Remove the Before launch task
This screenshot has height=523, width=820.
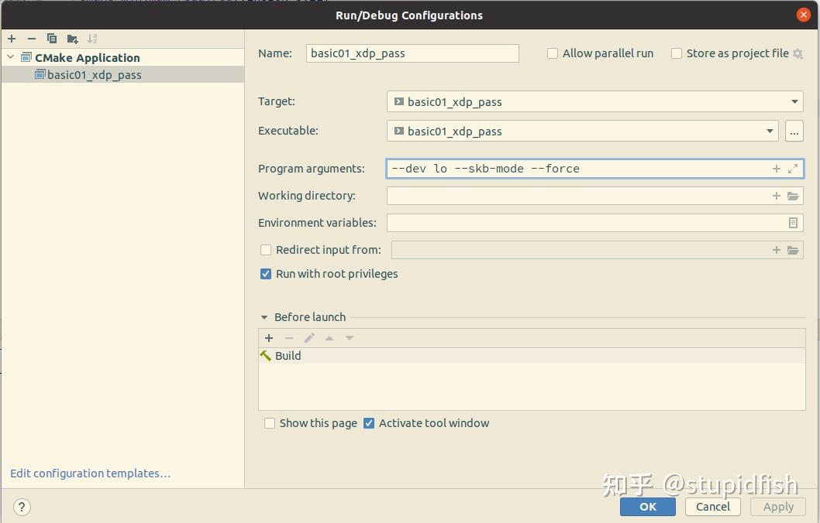[288, 338]
